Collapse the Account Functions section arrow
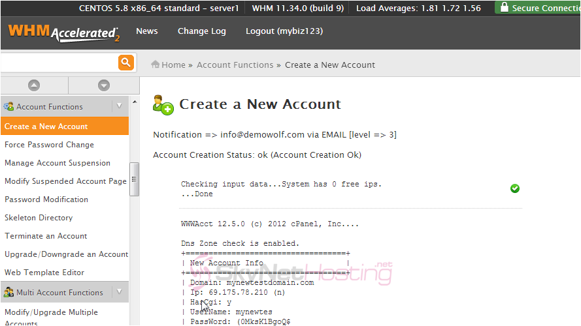This screenshot has width=581, height=326. point(120,106)
